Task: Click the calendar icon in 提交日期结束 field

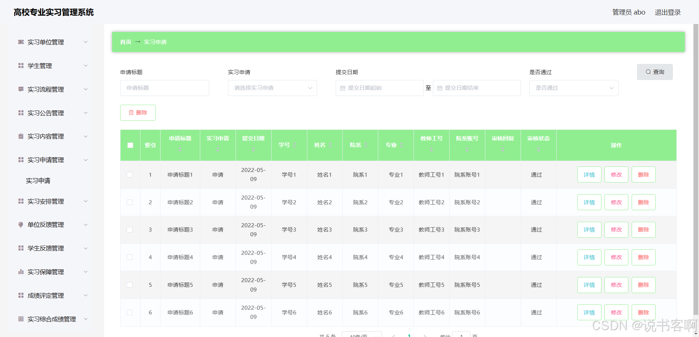Action: (440, 88)
